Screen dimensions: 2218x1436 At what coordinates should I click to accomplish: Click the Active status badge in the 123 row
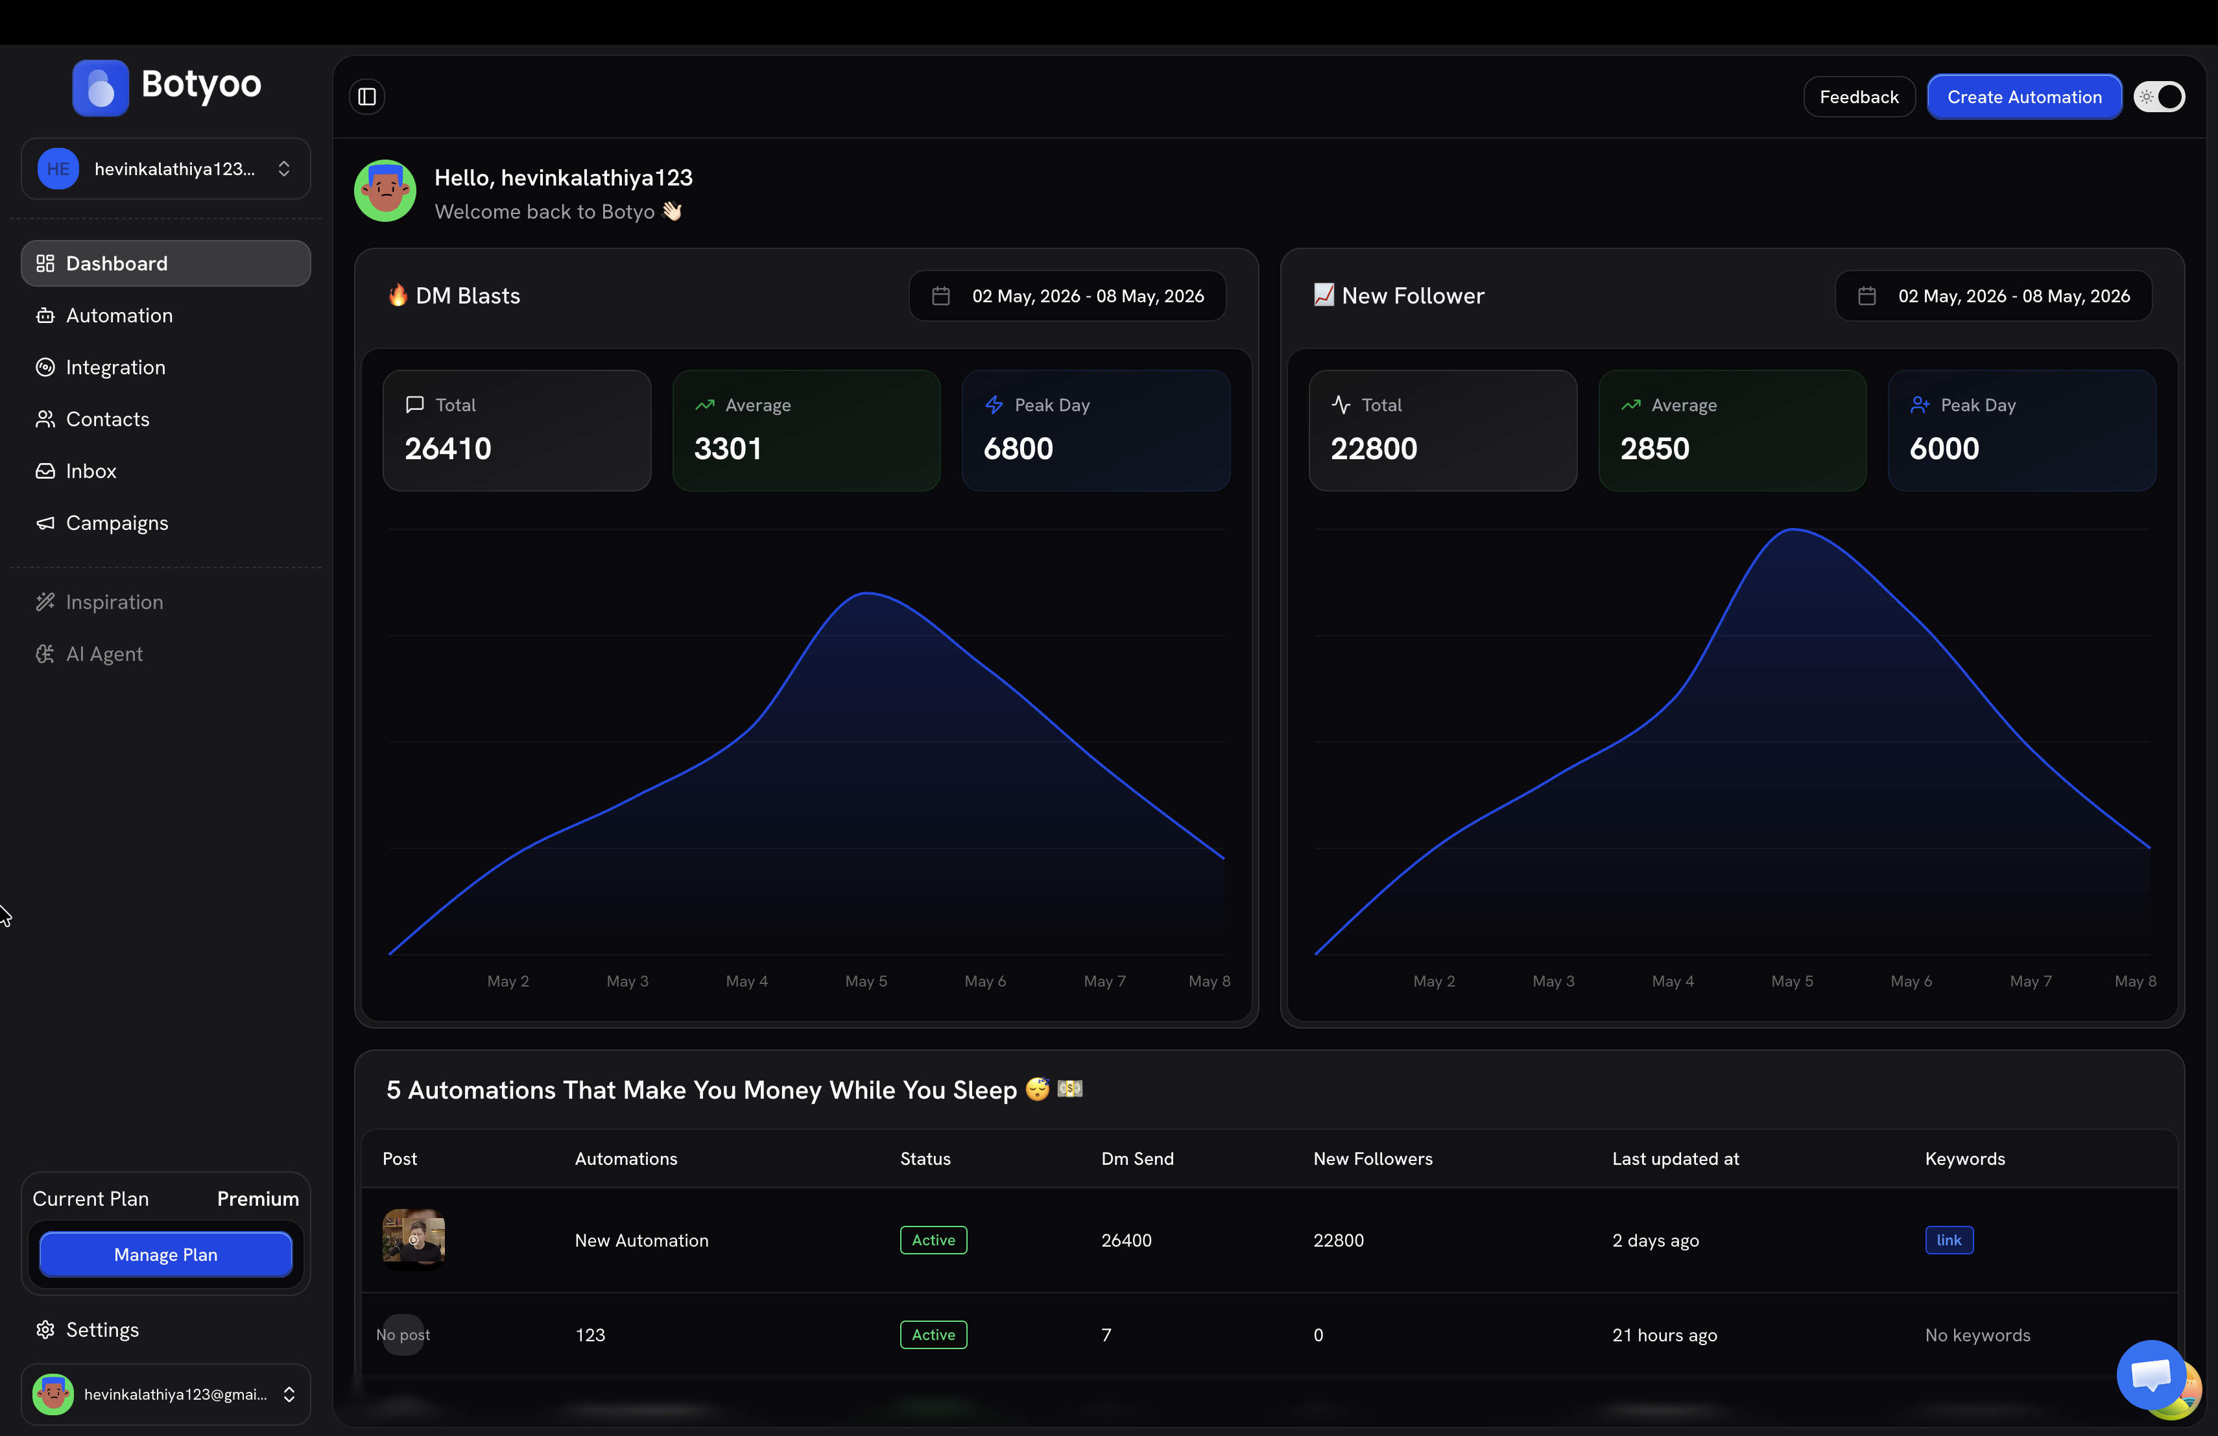coord(934,1334)
